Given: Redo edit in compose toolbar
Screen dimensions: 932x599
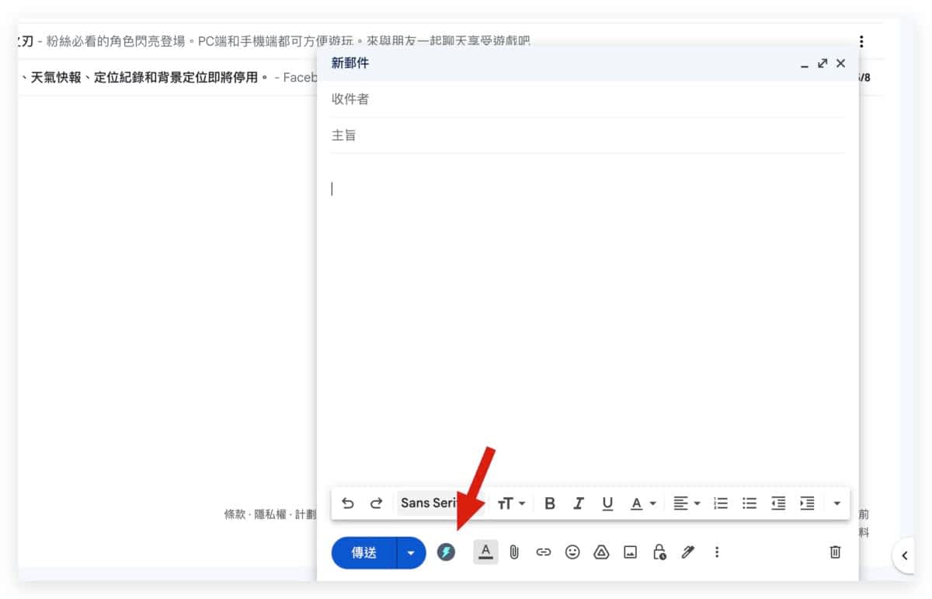Looking at the screenshot, I should [x=376, y=503].
